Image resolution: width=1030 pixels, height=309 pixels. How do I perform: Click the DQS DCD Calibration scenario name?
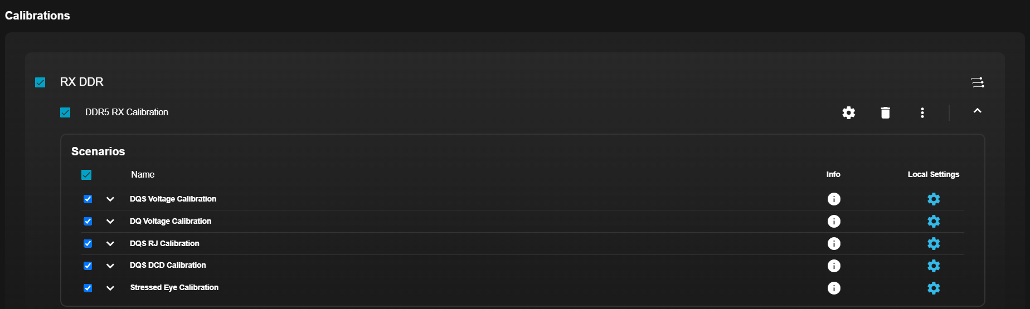[168, 265]
